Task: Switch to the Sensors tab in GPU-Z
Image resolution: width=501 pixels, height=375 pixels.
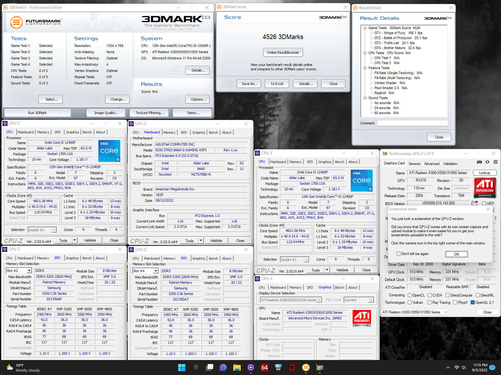Action: coord(414,164)
